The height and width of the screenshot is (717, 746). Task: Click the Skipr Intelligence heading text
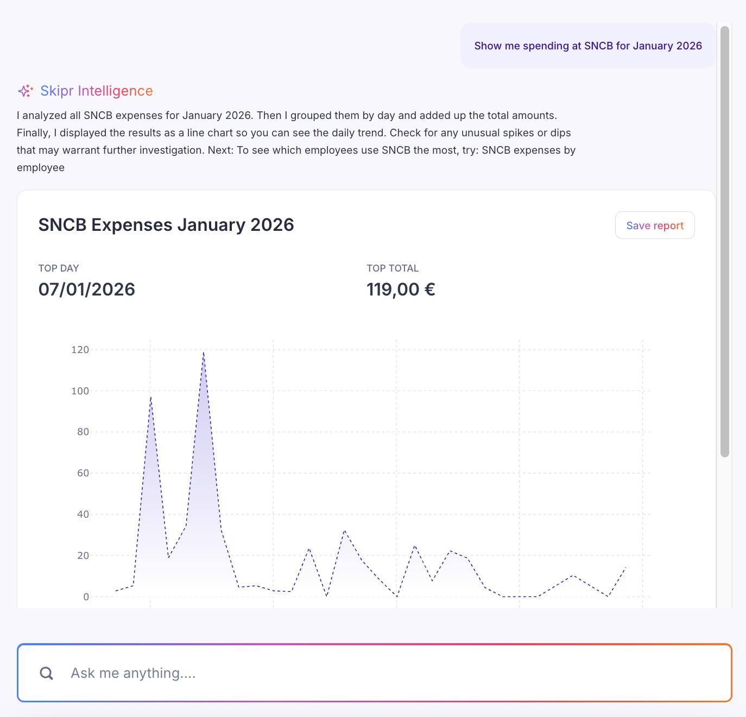97,91
